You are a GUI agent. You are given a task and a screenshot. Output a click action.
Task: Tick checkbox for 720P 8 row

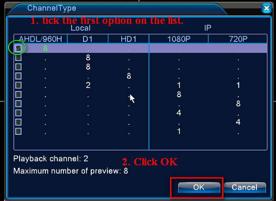pos(18,104)
